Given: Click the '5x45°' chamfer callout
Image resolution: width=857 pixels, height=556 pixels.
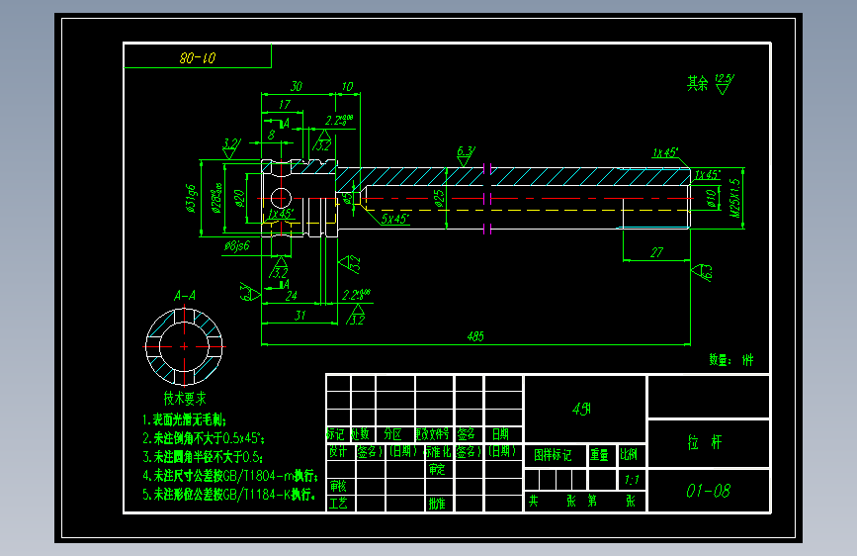Looking at the screenshot, I should click(x=394, y=219).
